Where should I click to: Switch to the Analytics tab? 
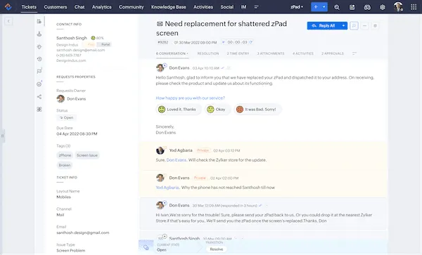point(102,7)
